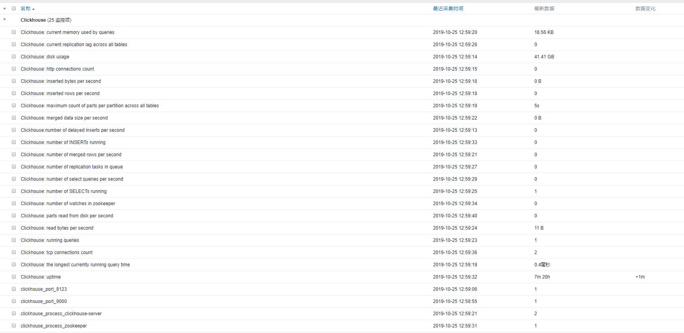The width and height of the screenshot is (684, 333).
Task: Select 'number of select queries per second' checkbox
Action: click(x=14, y=179)
